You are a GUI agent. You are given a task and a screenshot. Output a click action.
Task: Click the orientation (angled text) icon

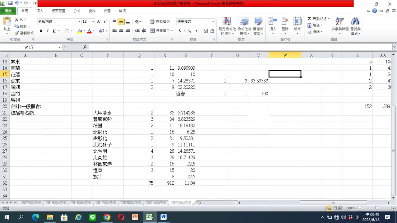point(137,22)
